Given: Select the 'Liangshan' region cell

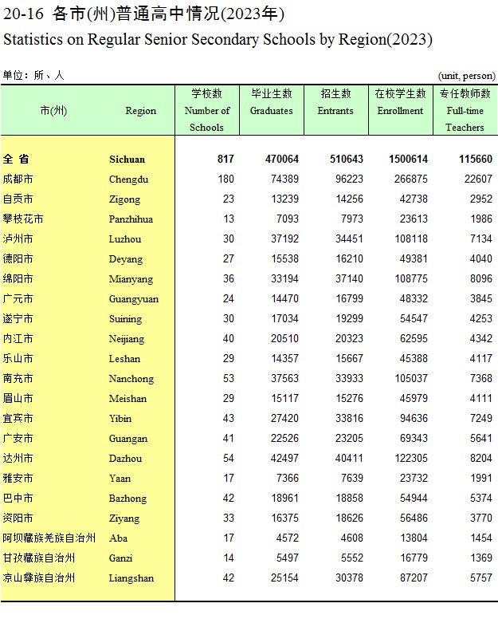Looking at the screenshot, I should pyautogui.click(x=131, y=578).
